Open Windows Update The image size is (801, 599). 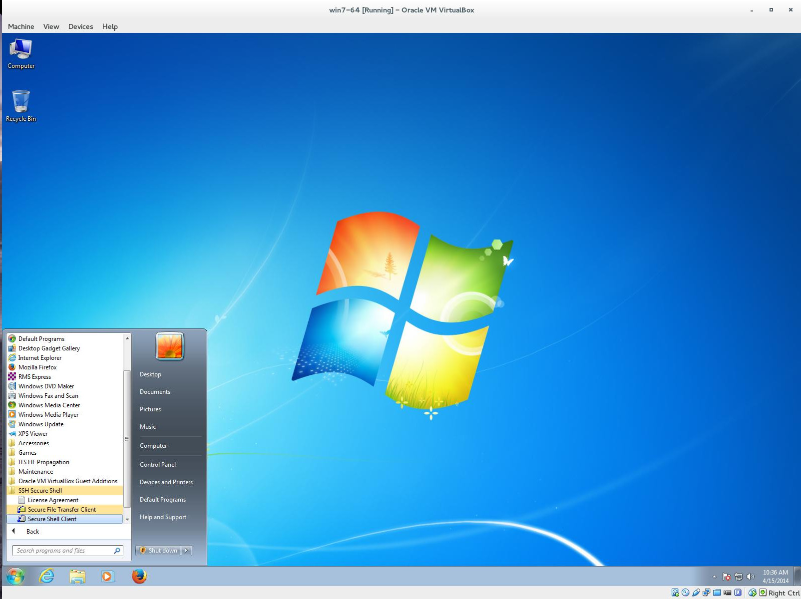64,424
